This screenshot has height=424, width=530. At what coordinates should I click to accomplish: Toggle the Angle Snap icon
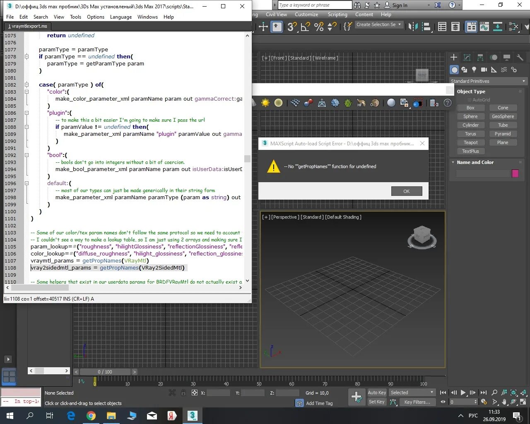(306, 27)
